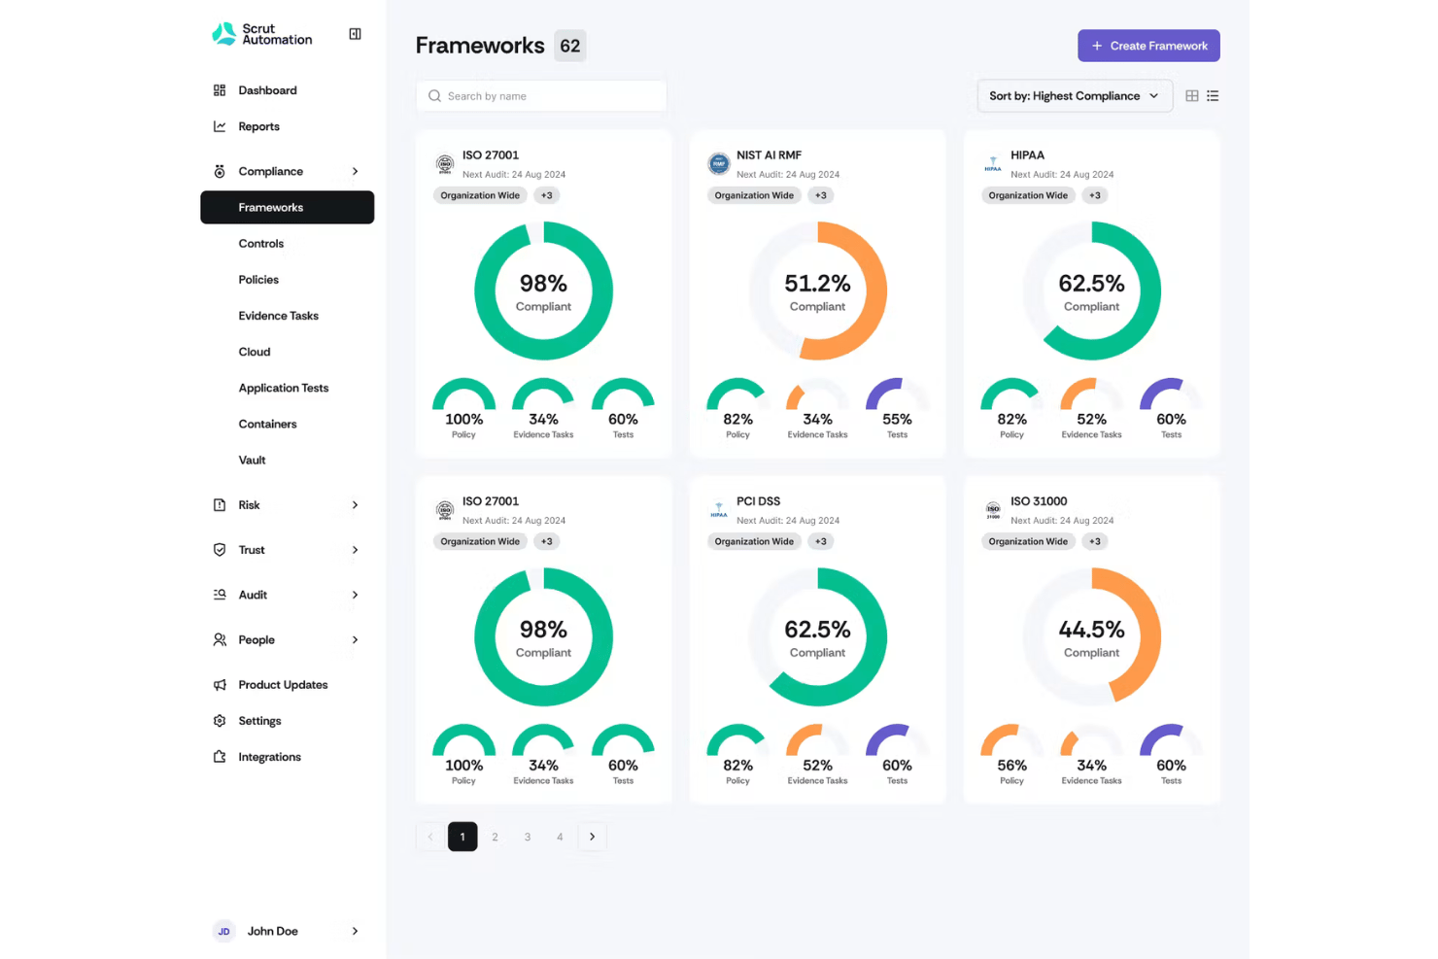The image size is (1438, 959).
Task: Click the Scrut Automation logo
Action: coord(262,34)
